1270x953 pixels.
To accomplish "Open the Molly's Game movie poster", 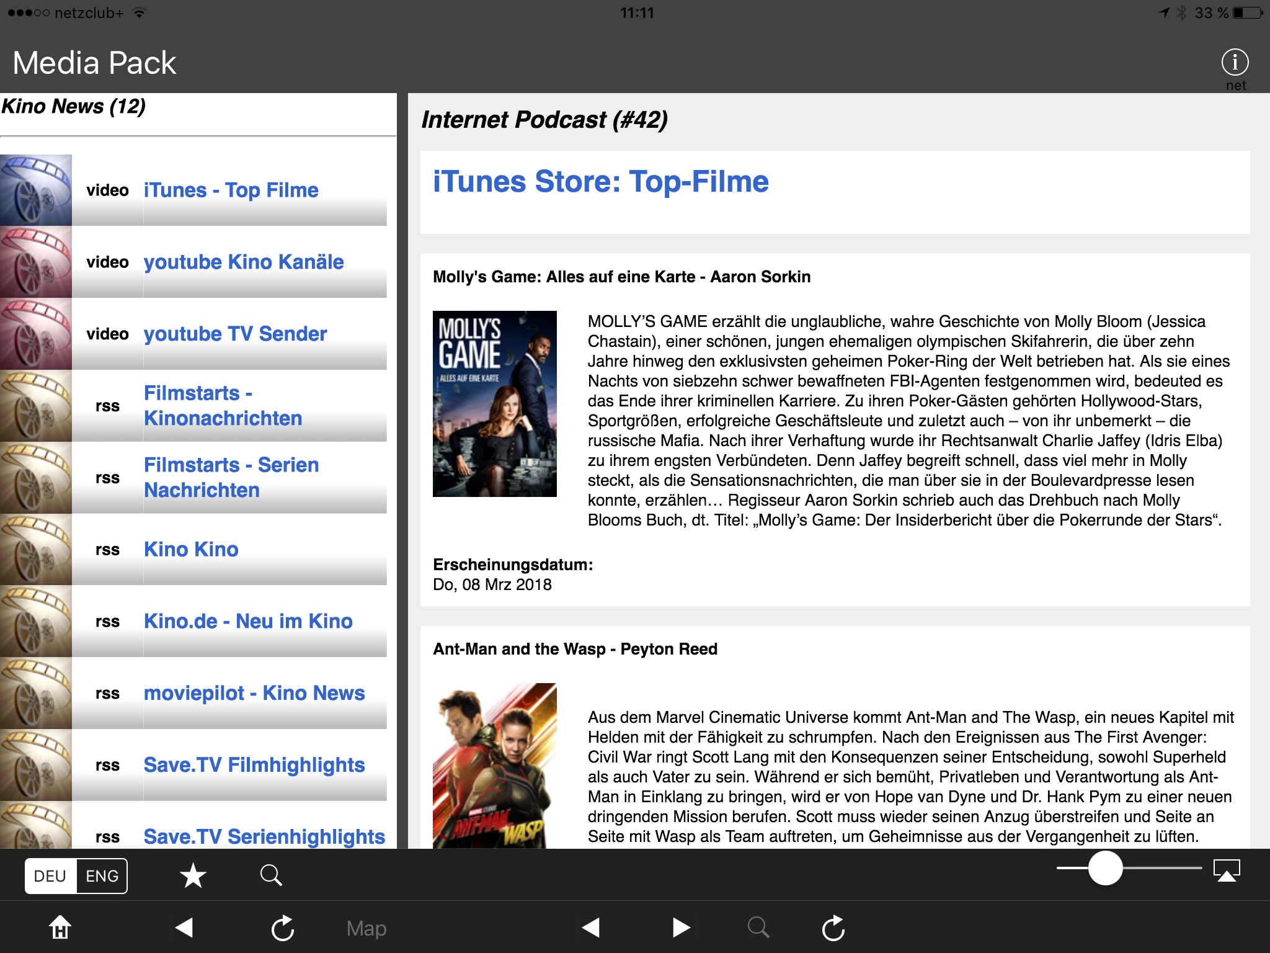I will pyautogui.click(x=494, y=403).
